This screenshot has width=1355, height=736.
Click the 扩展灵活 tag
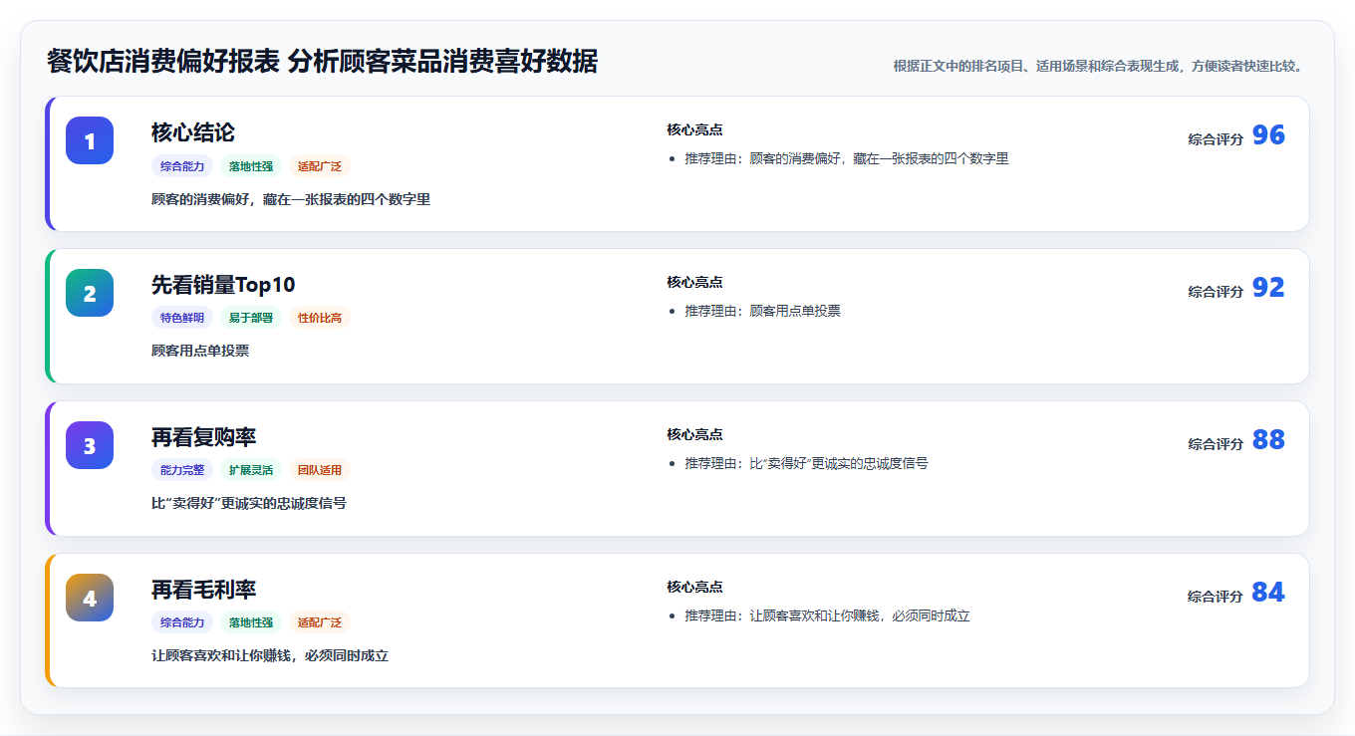pyautogui.click(x=251, y=470)
